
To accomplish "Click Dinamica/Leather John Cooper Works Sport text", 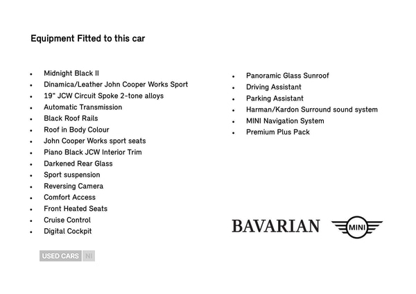I will [116, 85].
